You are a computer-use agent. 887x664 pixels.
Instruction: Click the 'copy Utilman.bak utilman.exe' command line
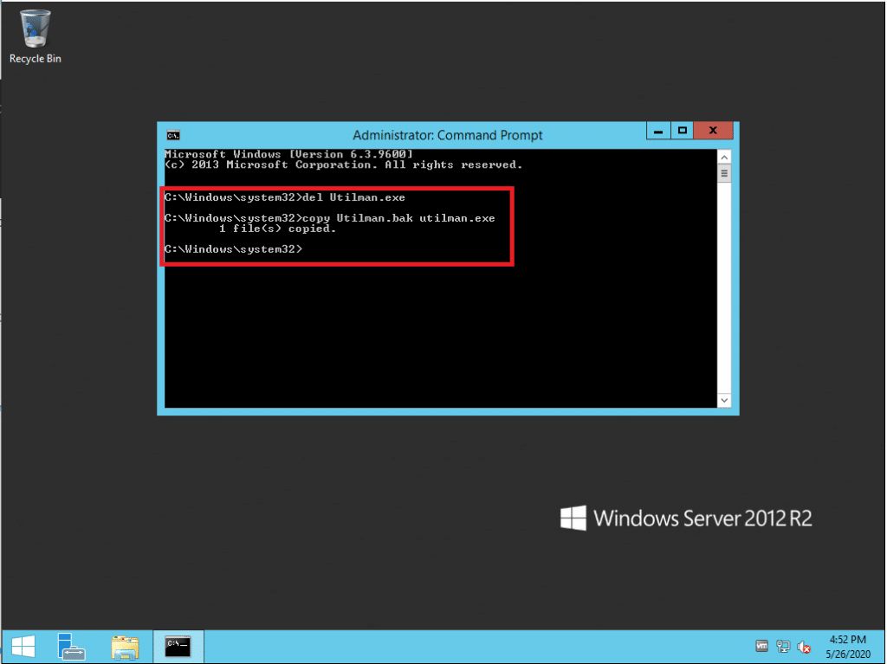click(x=329, y=218)
